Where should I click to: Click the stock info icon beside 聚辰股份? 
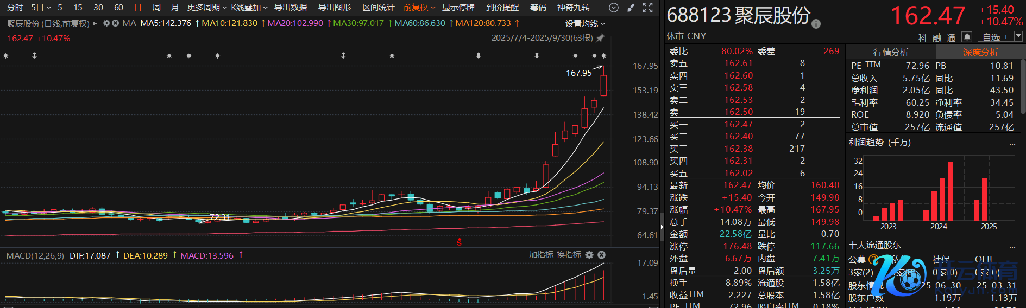pos(816,24)
